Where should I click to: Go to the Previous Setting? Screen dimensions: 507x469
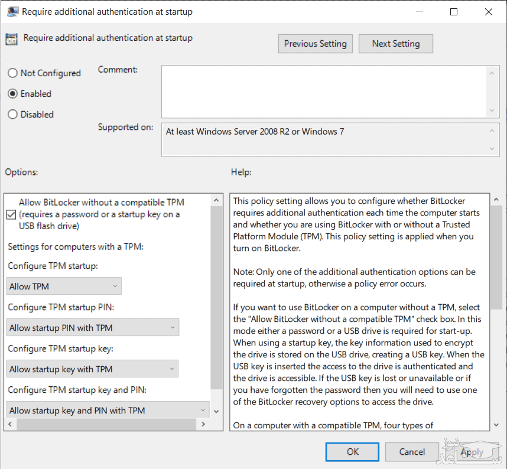[x=315, y=44]
